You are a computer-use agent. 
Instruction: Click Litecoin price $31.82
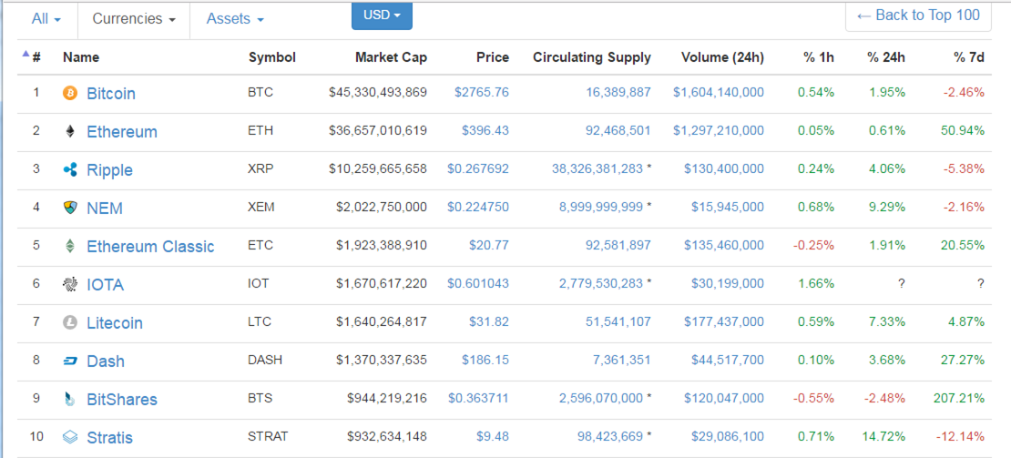489,322
